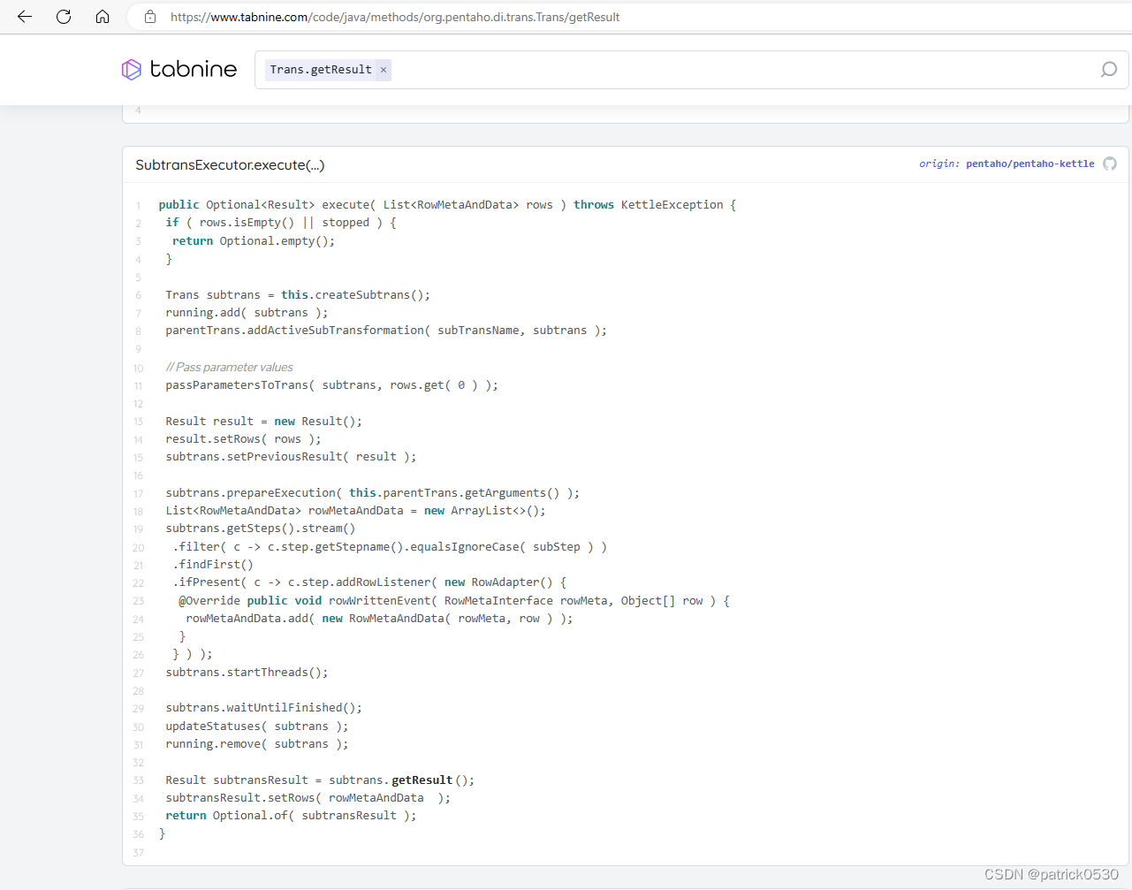1132x890 pixels.
Task: Reload the page with refresh icon
Action: [63, 17]
